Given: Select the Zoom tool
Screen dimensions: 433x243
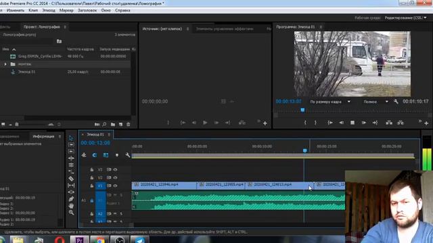Looking at the screenshot, I should (71, 213).
